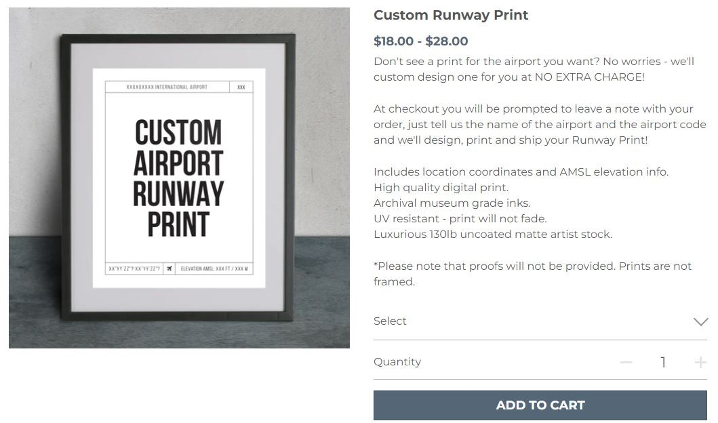Click the Quantity label
718x423 pixels.
[397, 362]
